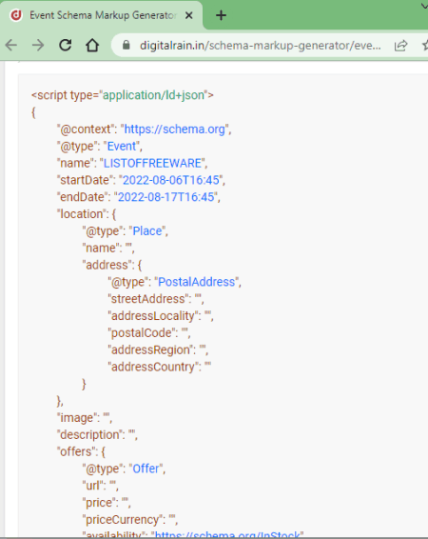Click the https://schema.org context value

[174, 130]
